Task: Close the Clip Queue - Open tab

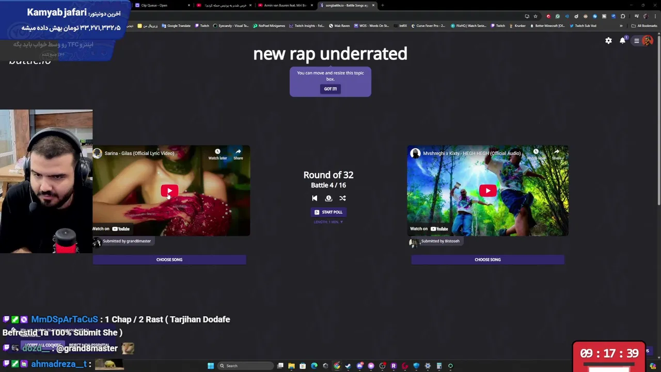Action: (188, 5)
